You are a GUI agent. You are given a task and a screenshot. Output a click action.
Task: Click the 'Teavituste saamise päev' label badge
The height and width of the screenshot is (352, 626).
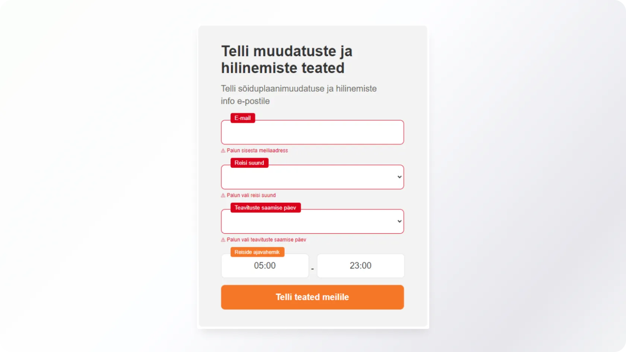click(265, 207)
